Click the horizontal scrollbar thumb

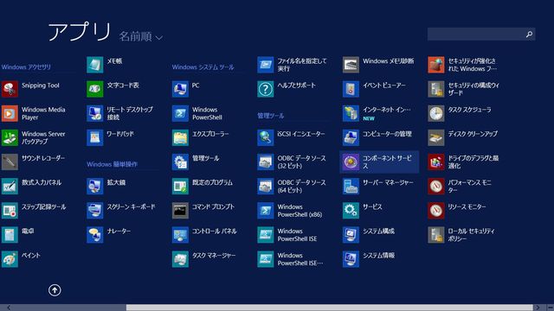coord(329,308)
